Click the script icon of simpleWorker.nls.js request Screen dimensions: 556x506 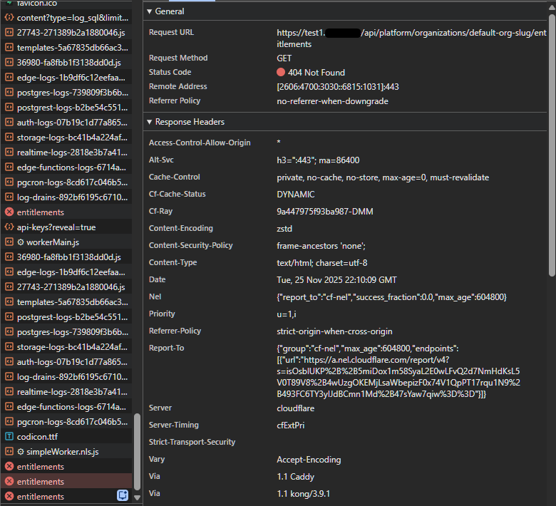click(x=9, y=451)
